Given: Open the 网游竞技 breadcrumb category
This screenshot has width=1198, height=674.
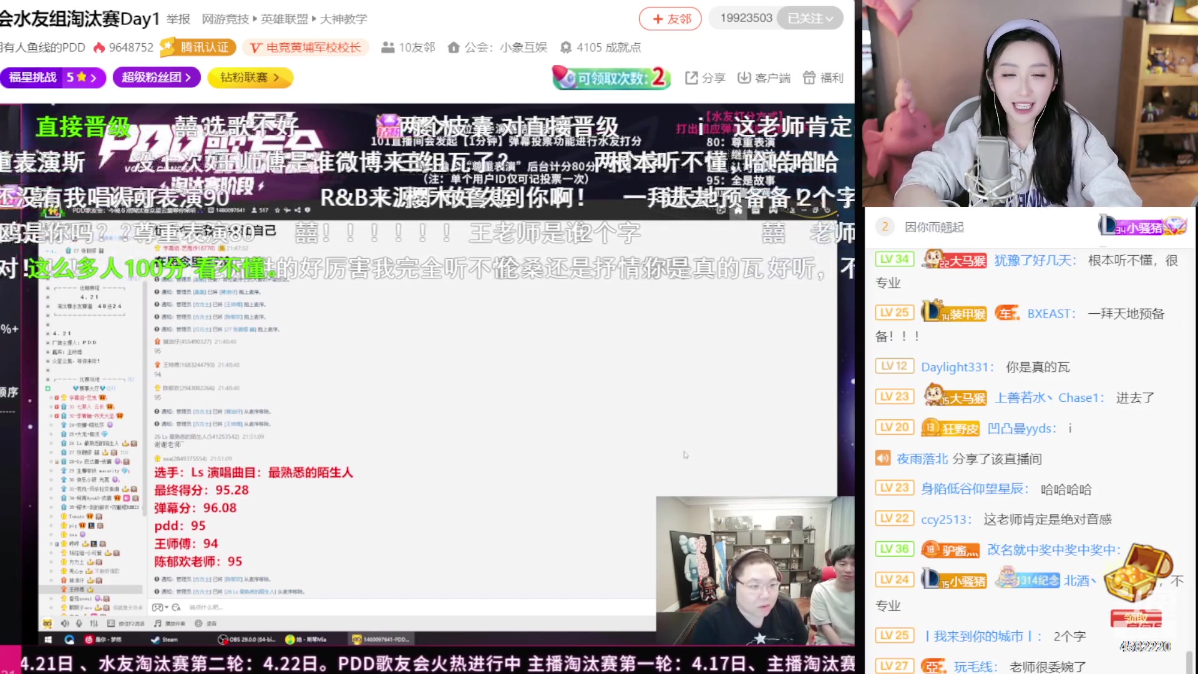Looking at the screenshot, I should coord(225,19).
